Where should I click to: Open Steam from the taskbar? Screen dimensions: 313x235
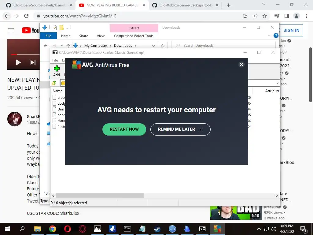(157, 229)
